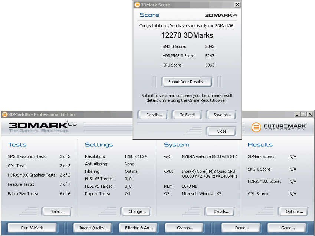Click the HLSL PS Target value 3_0
Viewport: 315px width, 236px height.
(128, 186)
